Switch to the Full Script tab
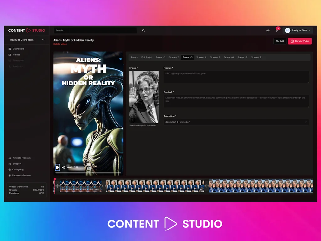 click(146, 57)
